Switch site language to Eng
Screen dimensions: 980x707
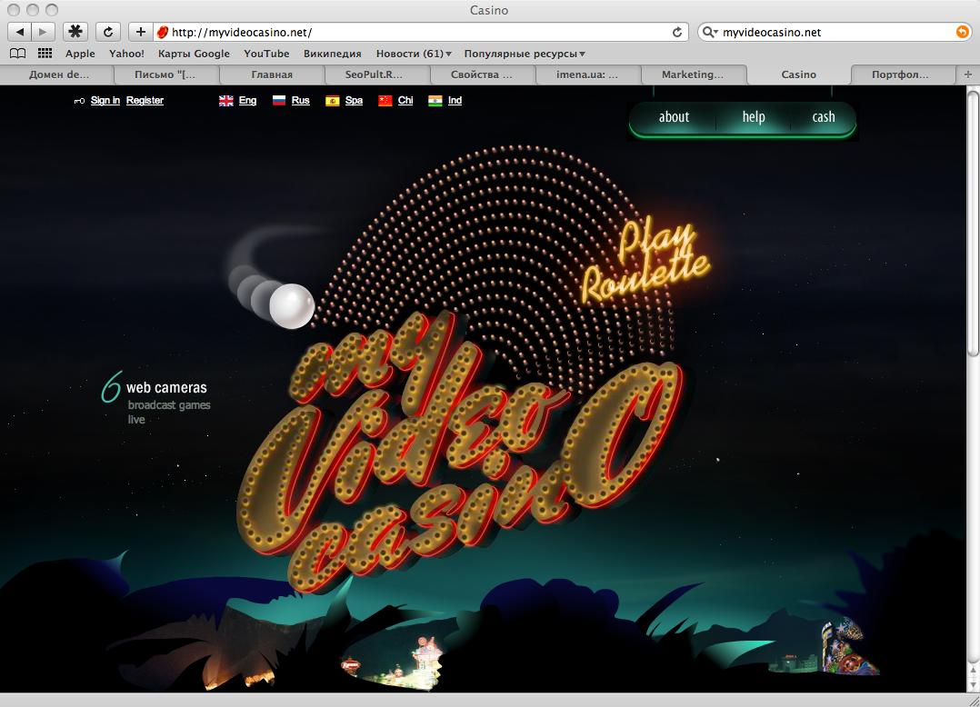pyautogui.click(x=247, y=101)
